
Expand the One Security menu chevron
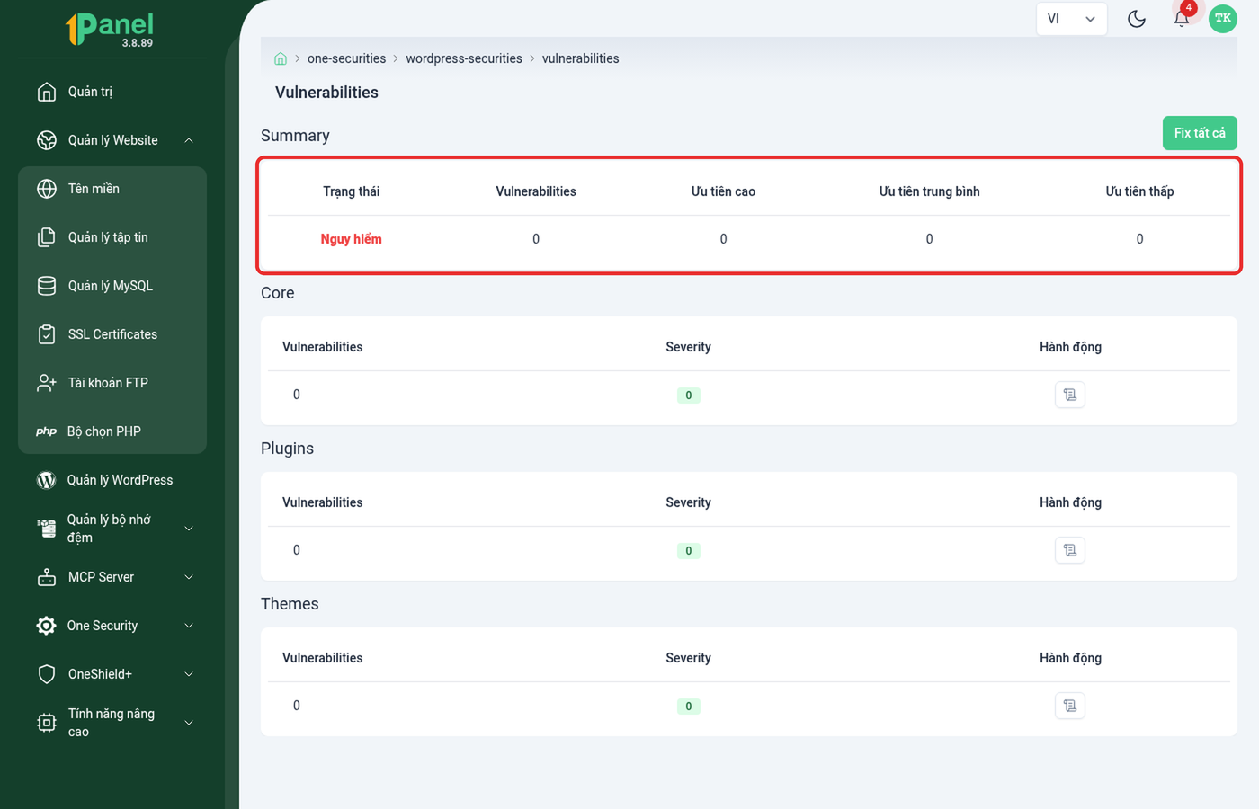pyautogui.click(x=189, y=626)
